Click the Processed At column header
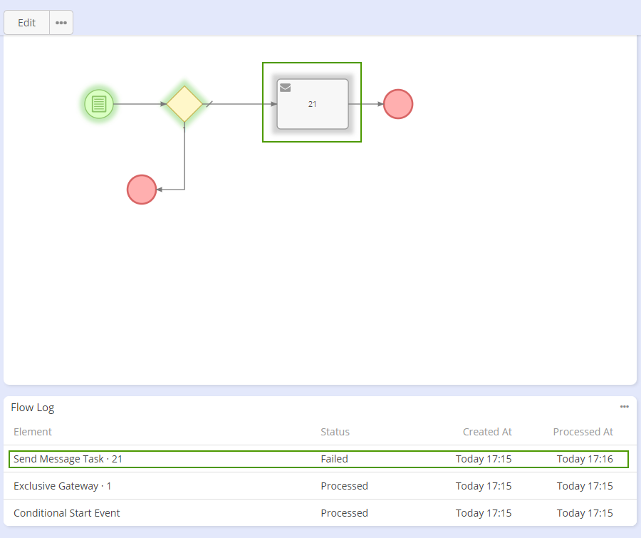The image size is (641, 538). (583, 432)
